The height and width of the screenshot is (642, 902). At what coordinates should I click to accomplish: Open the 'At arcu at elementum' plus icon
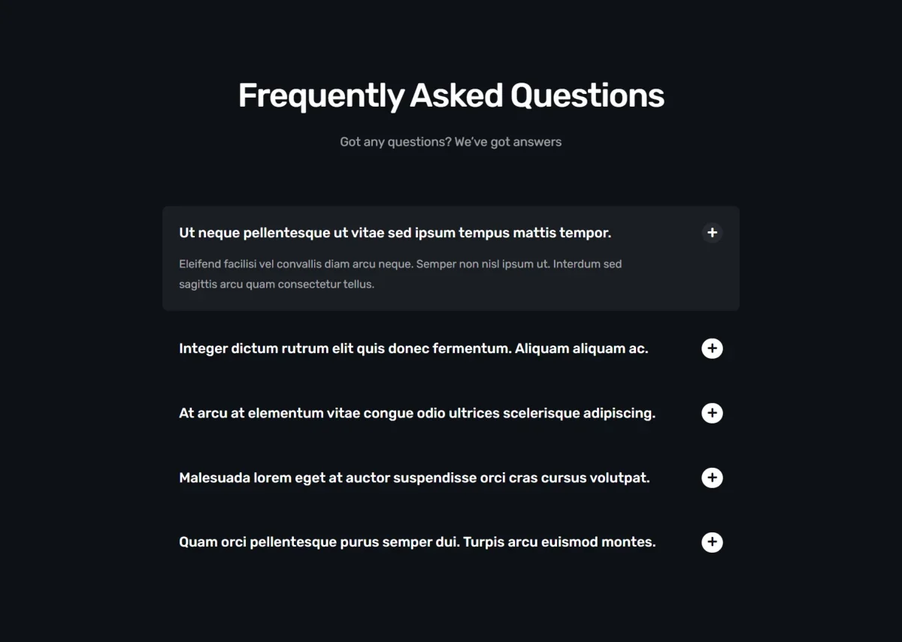pyautogui.click(x=712, y=413)
